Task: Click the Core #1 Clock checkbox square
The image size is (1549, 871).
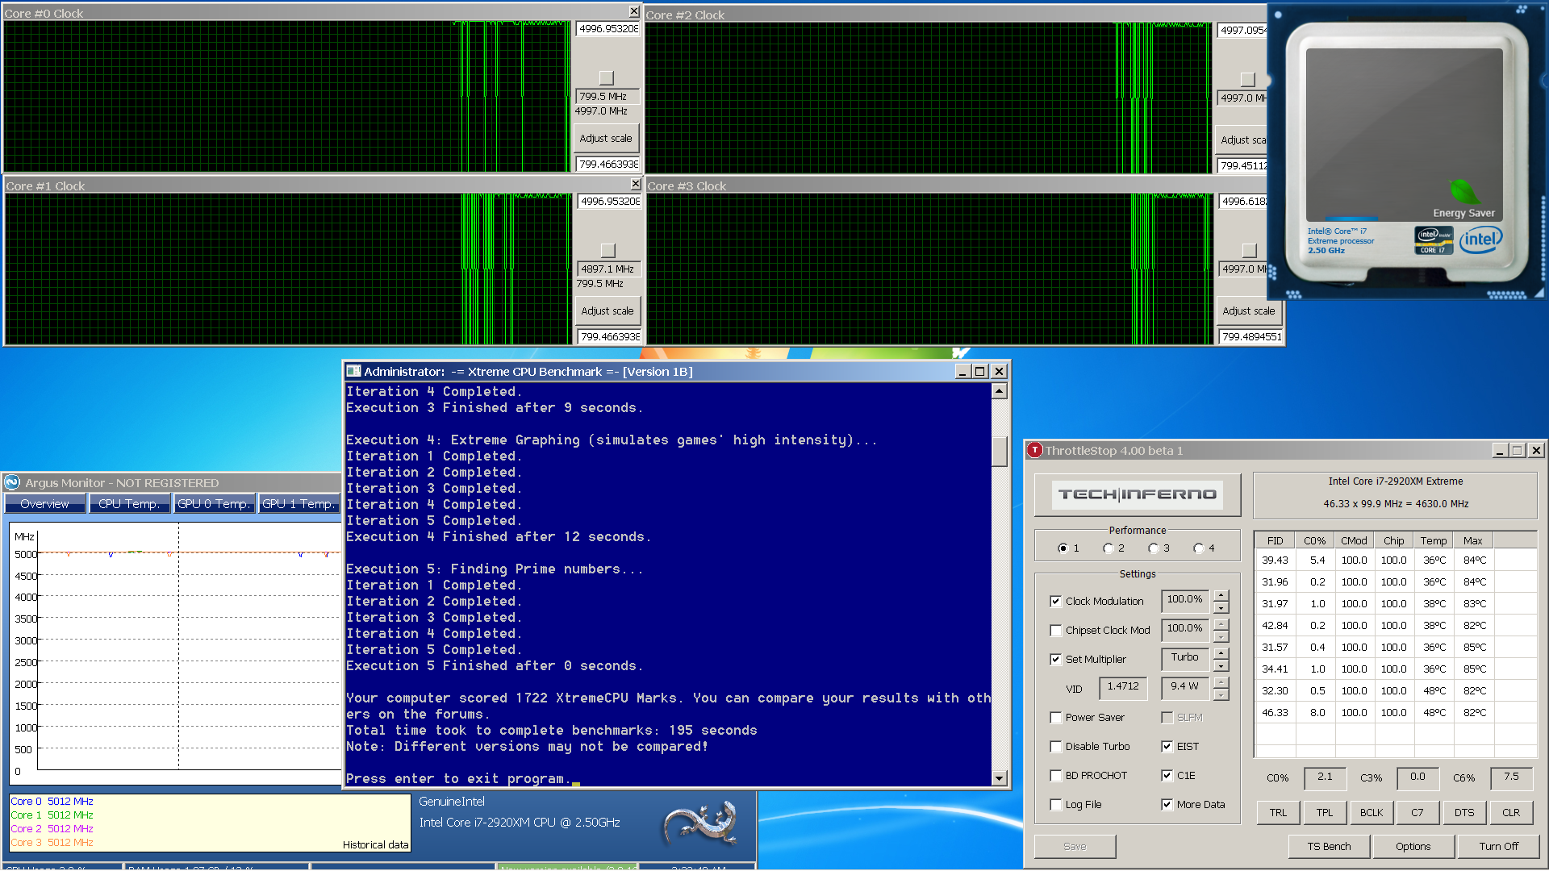Action: click(608, 251)
